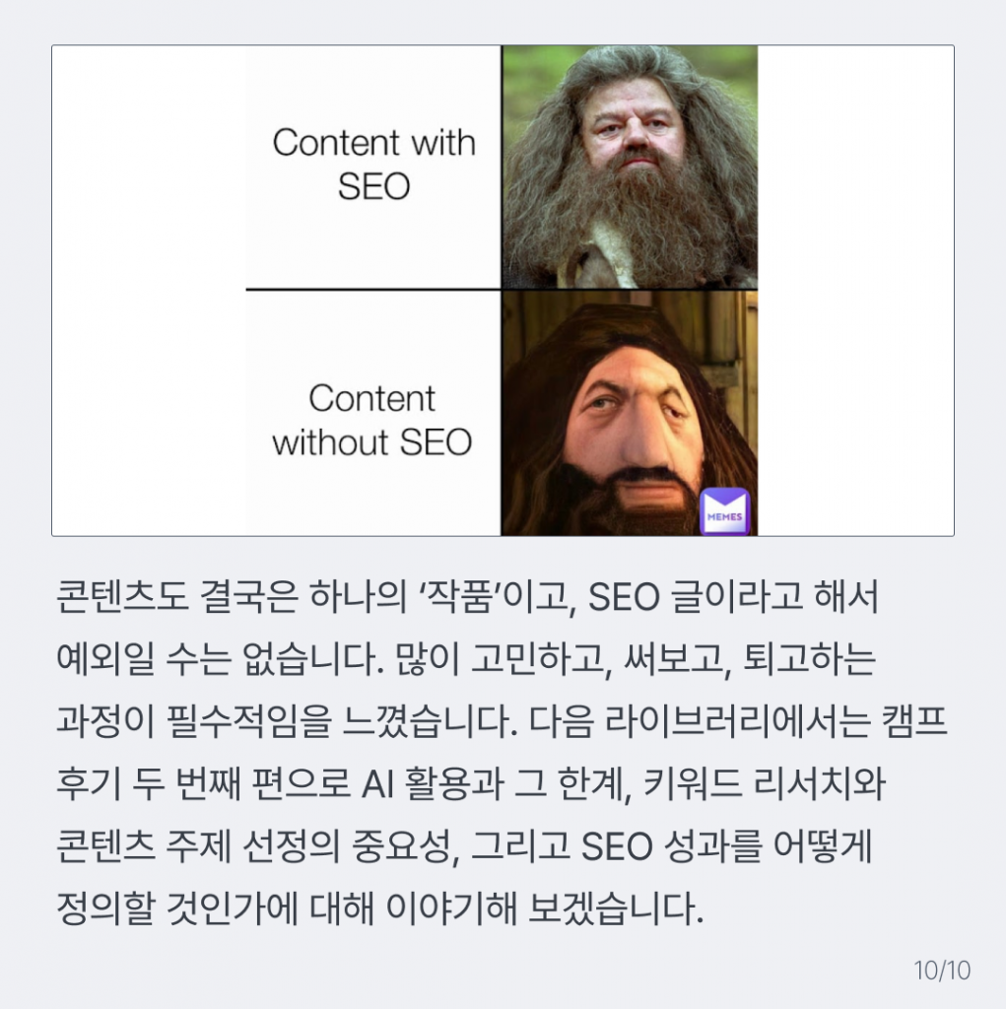This screenshot has width=1006, height=1009.
Task: Click the opening word "콘텐츠도" of the paragraph
Action: [121, 596]
